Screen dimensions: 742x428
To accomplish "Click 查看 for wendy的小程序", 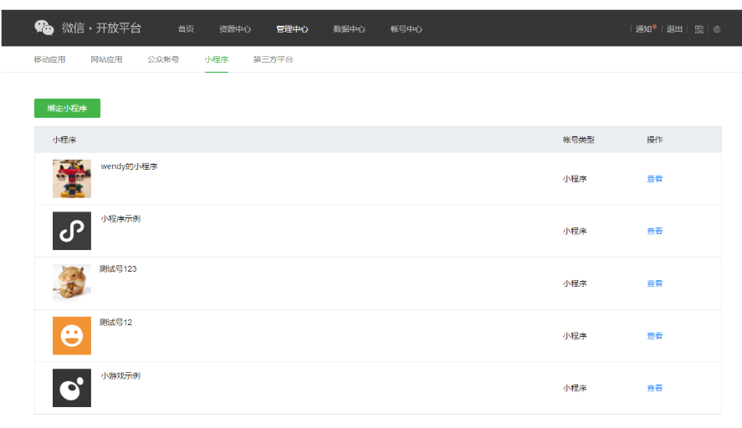I will 654,179.
